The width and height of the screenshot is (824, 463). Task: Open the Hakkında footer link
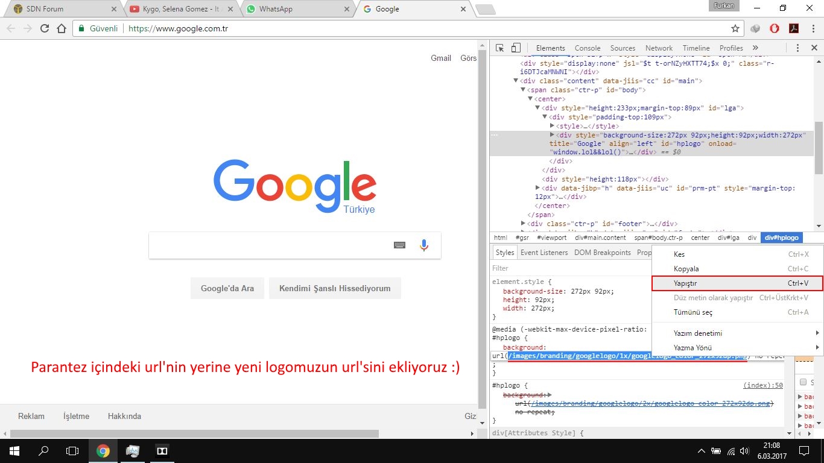click(124, 416)
